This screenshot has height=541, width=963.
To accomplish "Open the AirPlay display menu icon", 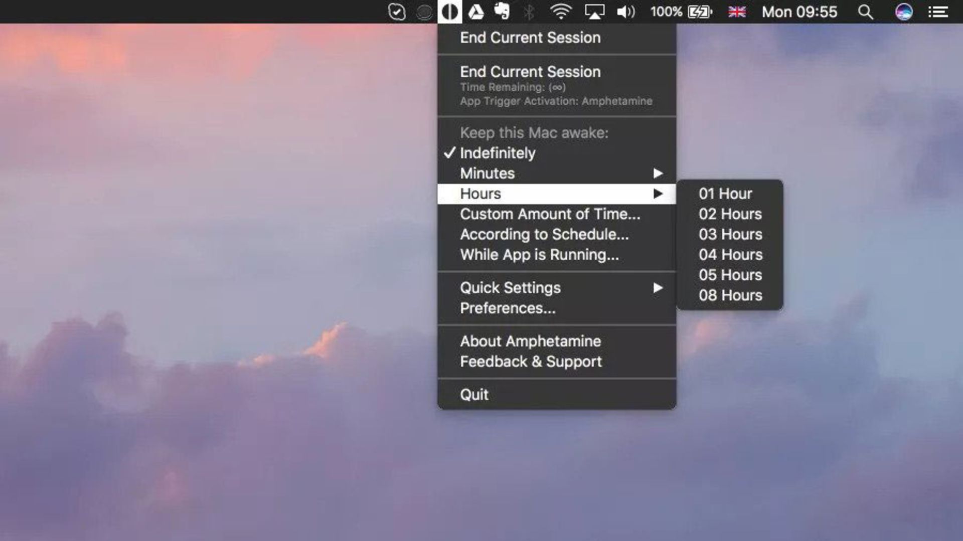I will pos(594,12).
